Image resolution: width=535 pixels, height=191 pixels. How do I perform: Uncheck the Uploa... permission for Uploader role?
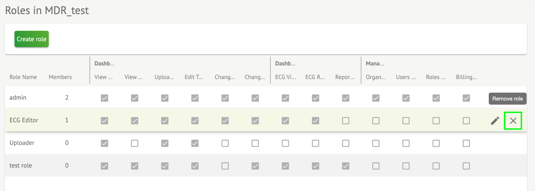[165, 143]
